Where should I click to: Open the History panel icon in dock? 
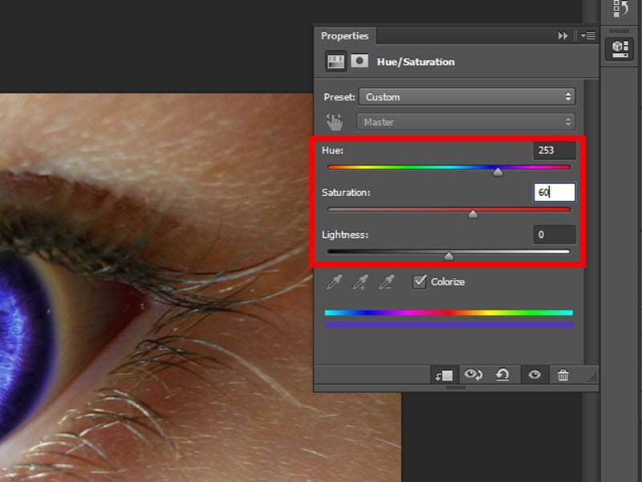pos(620,10)
